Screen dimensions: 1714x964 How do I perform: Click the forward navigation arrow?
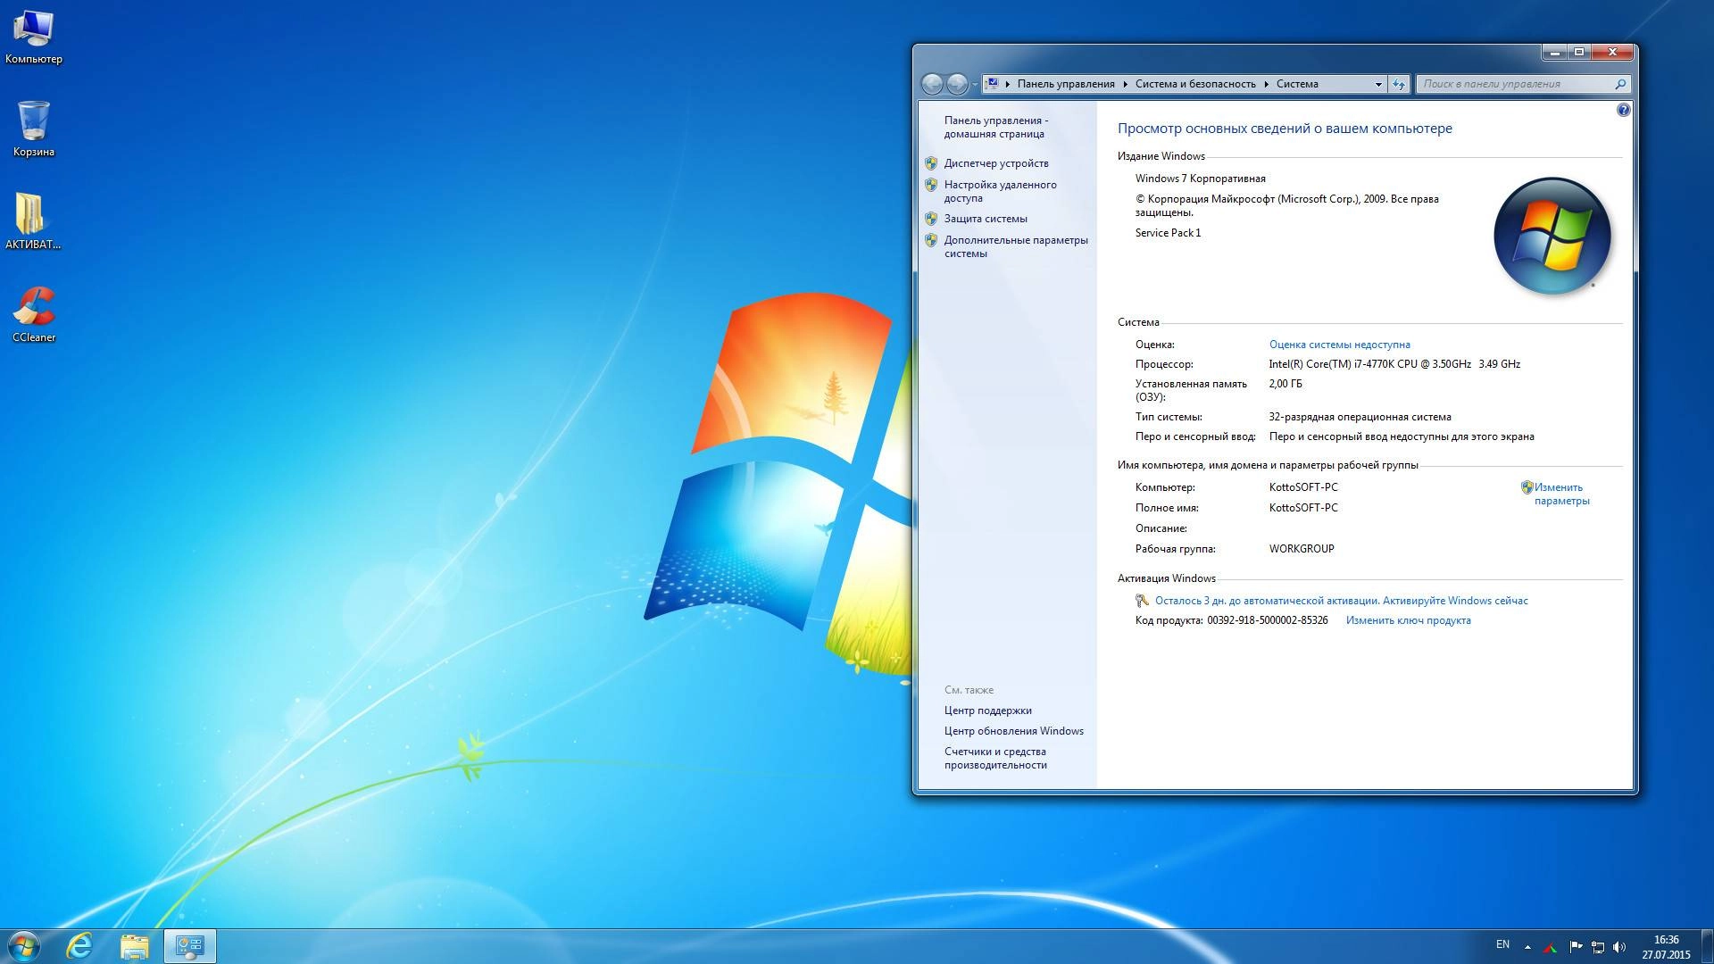(957, 84)
